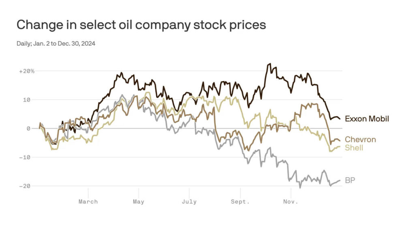Select the BP series label

coord(350,180)
